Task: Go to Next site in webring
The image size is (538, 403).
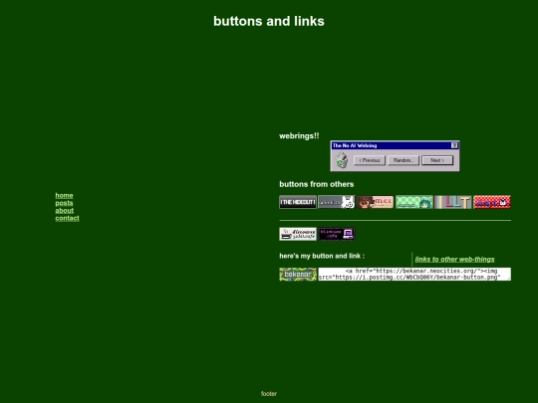Action: click(x=437, y=160)
